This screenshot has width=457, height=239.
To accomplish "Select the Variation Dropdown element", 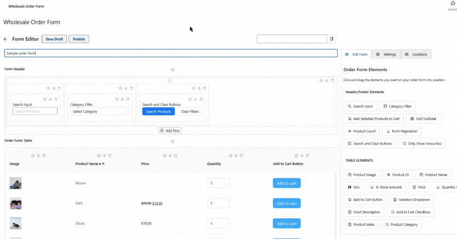I will click(412, 200).
